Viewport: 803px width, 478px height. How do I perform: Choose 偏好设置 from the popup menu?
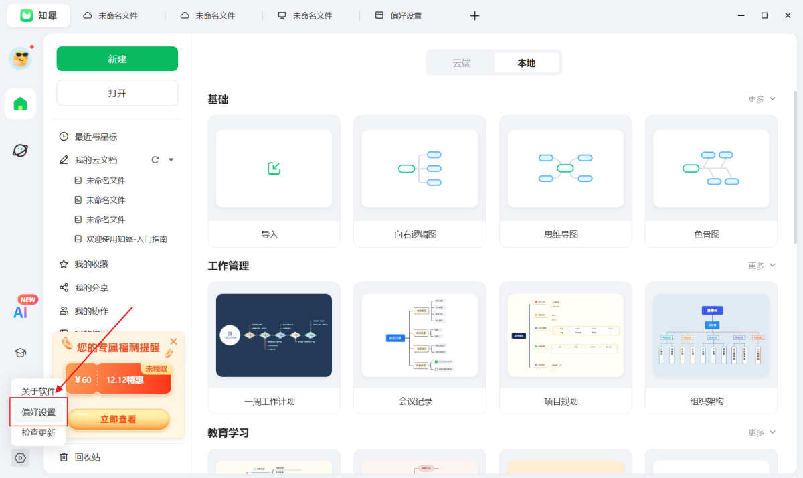(x=38, y=412)
